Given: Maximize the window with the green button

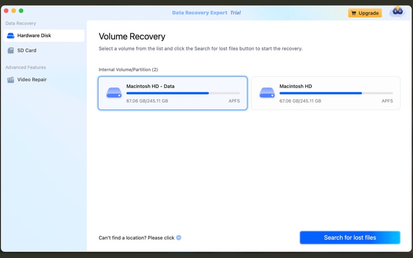Looking at the screenshot, I should click(x=21, y=11).
